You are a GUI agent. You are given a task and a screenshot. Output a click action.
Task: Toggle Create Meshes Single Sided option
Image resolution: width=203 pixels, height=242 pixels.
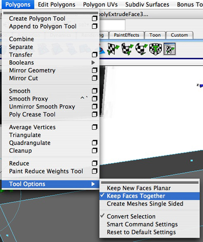[x=150, y=204]
